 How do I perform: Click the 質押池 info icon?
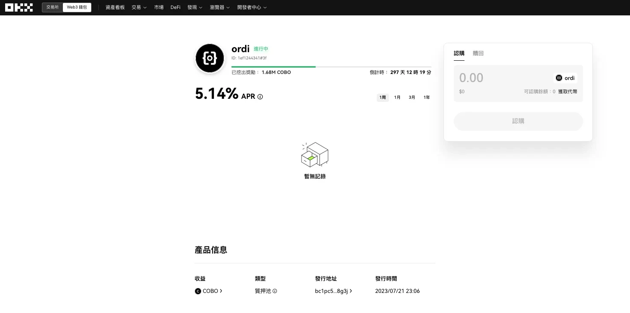tap(275, 291)
